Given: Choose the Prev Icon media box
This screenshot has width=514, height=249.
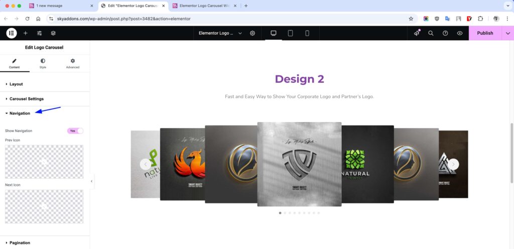Looking at the screenshot, I should point(44,162).
